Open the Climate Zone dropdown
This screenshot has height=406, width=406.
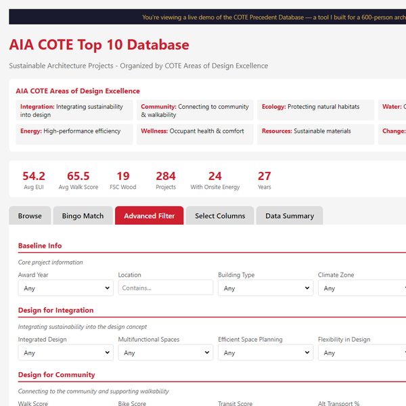(x=362, y=288)
